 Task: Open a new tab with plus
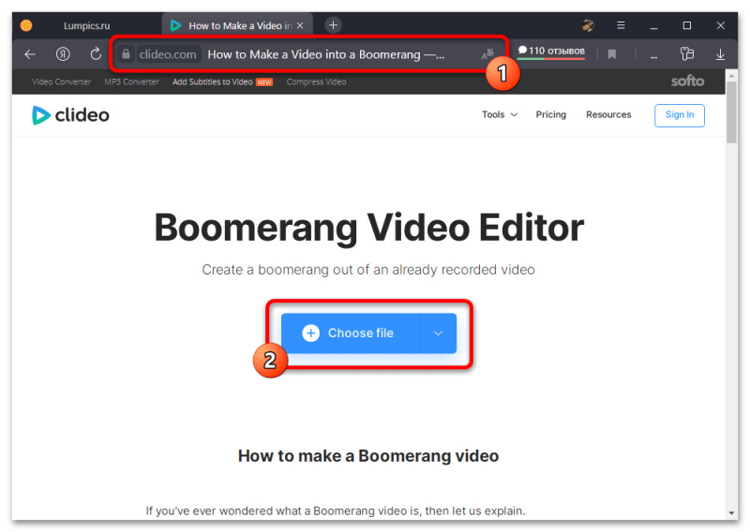pos(334,25)
